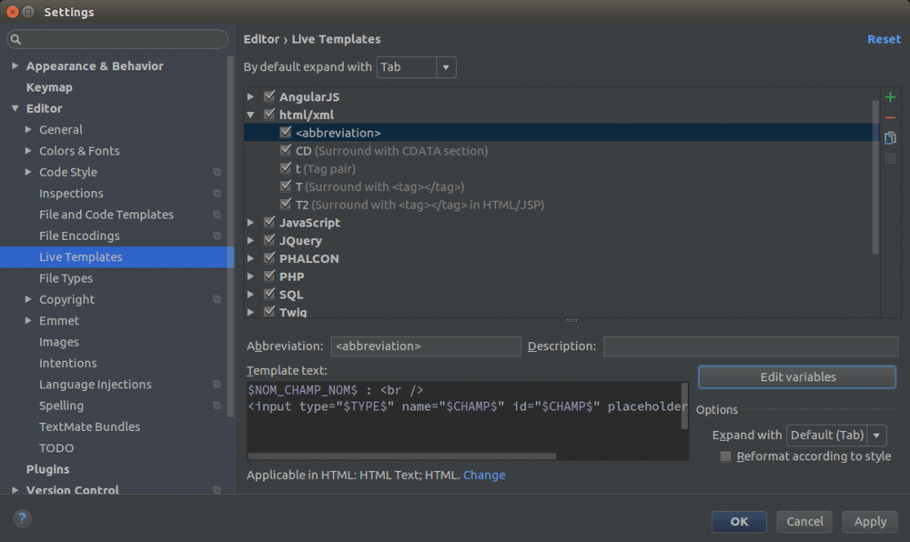910x542 pixels.
Task: Toggle the PHALCON group checkbox
Action: point(269,259)
